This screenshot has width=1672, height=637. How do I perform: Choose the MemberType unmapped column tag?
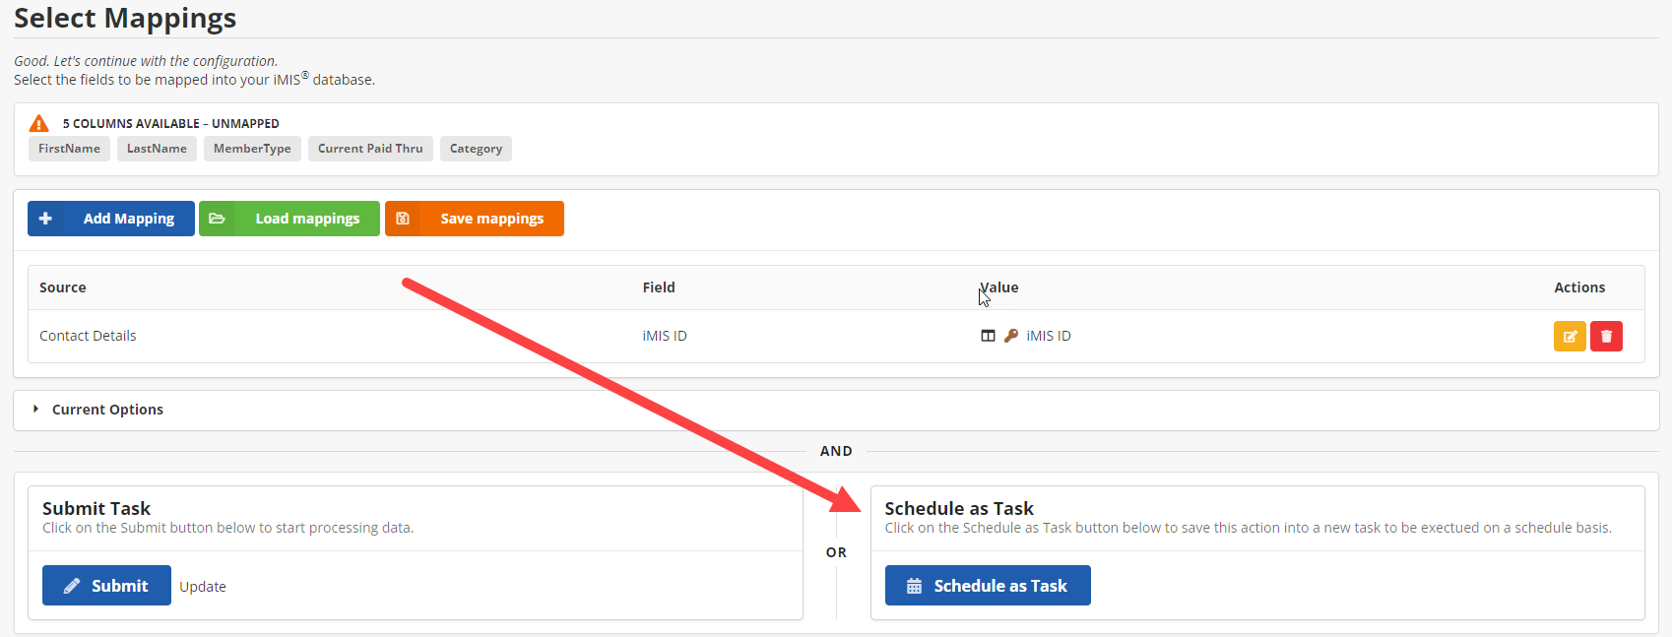tap(252, 149)
